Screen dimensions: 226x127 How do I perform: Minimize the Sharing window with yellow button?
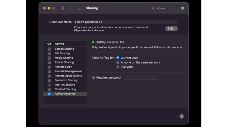49,8
